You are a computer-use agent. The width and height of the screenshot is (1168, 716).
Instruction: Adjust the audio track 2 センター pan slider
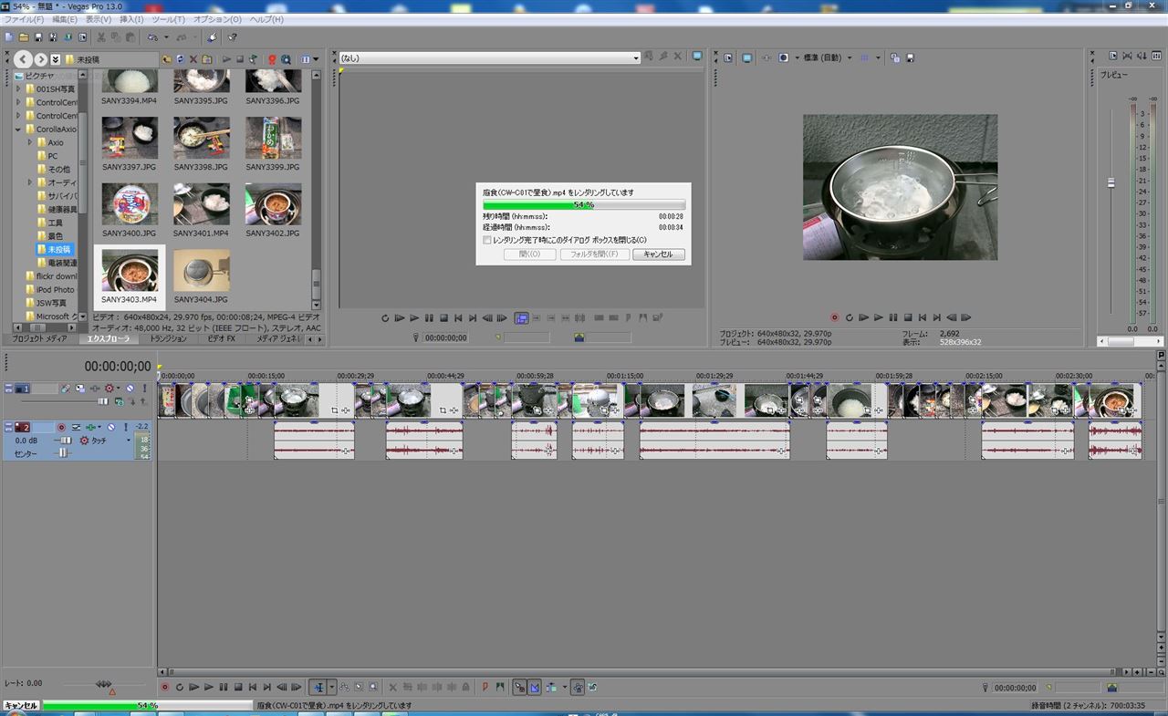tap(63, 453)
